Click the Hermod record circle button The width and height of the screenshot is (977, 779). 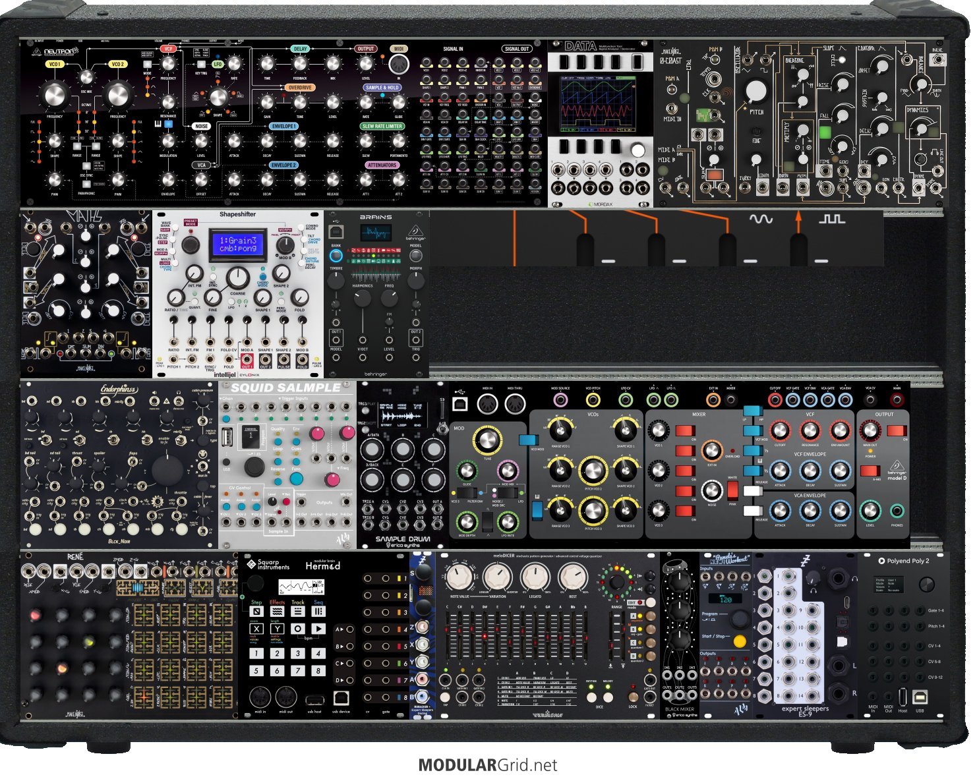click(297, 629)
